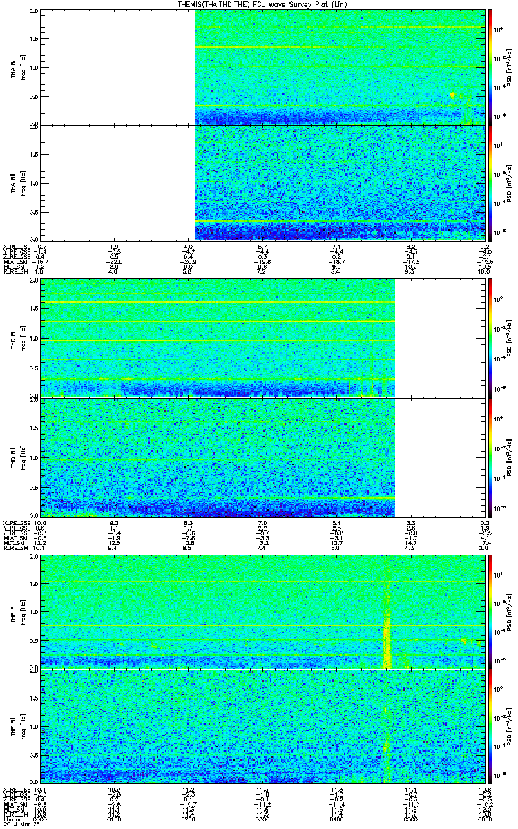The image size is (518, 829).
Task: Click the 1.0 frequency tick on THD B⊥ axis
Action: tap(35, 339)
